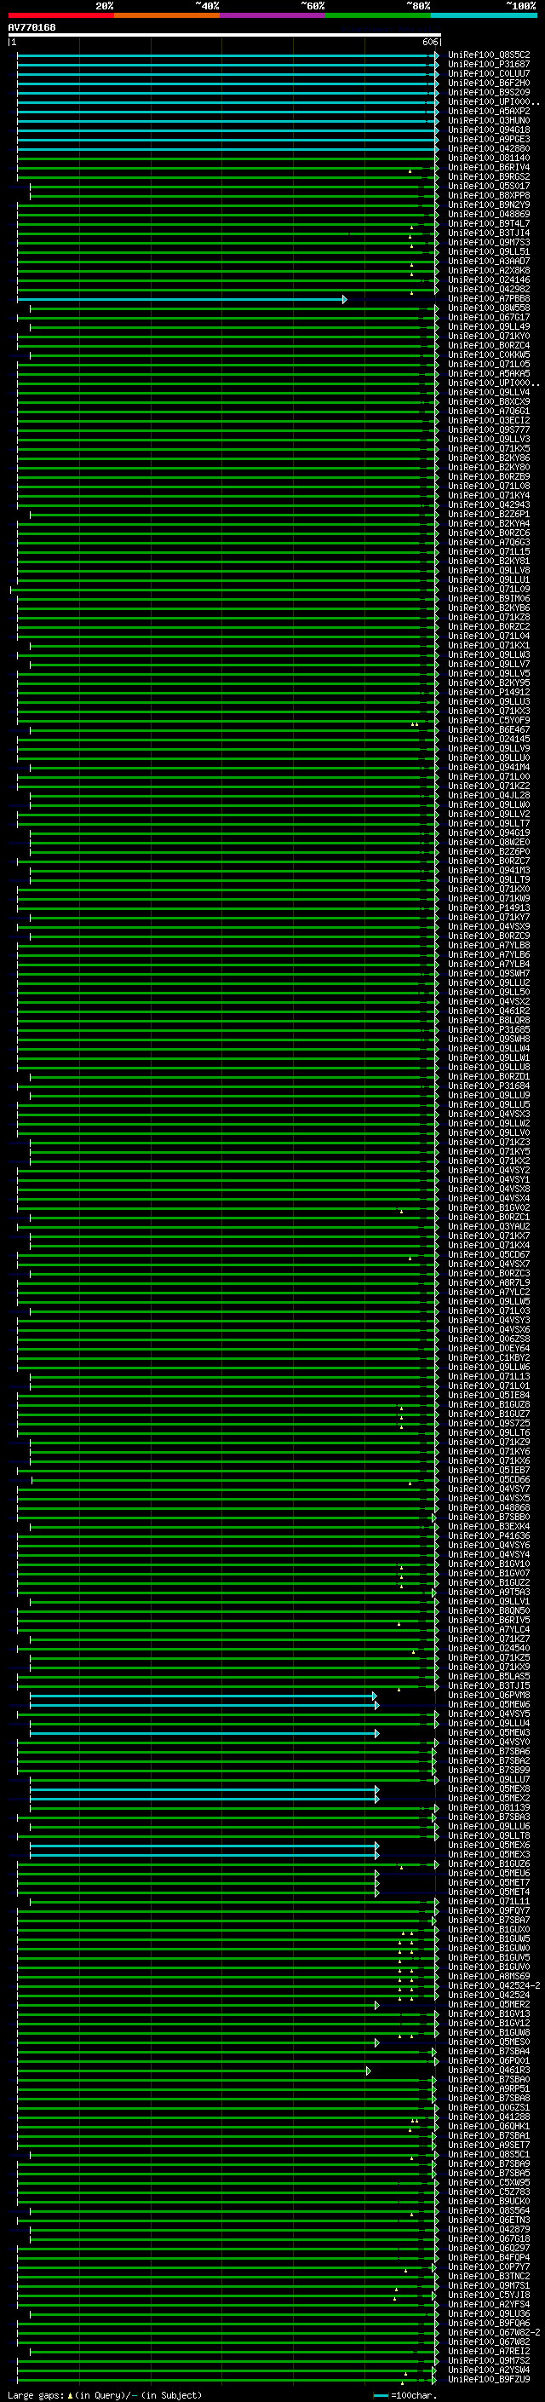
Task: Click the cyan alignment bar for Q5MEW6
Action: point(204,1706)
